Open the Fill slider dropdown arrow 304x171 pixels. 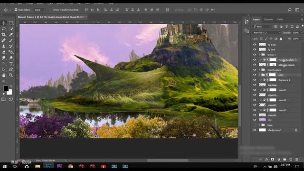click(302, 39)
